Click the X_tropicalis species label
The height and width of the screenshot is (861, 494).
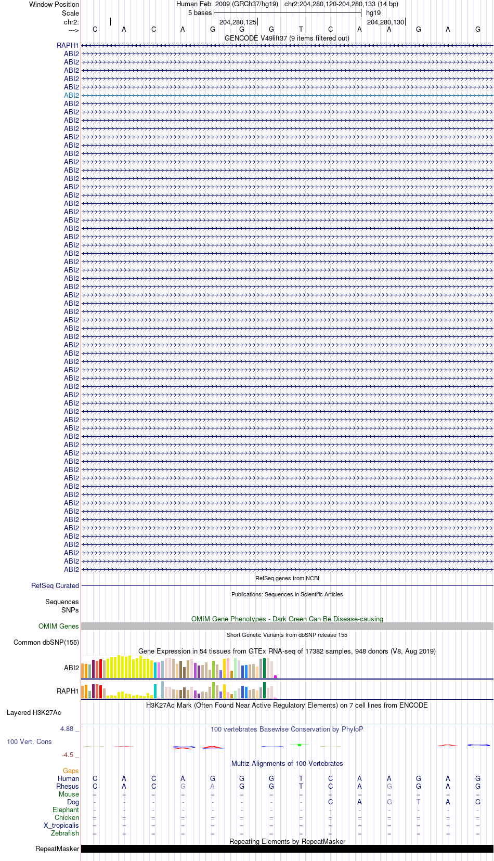tap(61, 825)
